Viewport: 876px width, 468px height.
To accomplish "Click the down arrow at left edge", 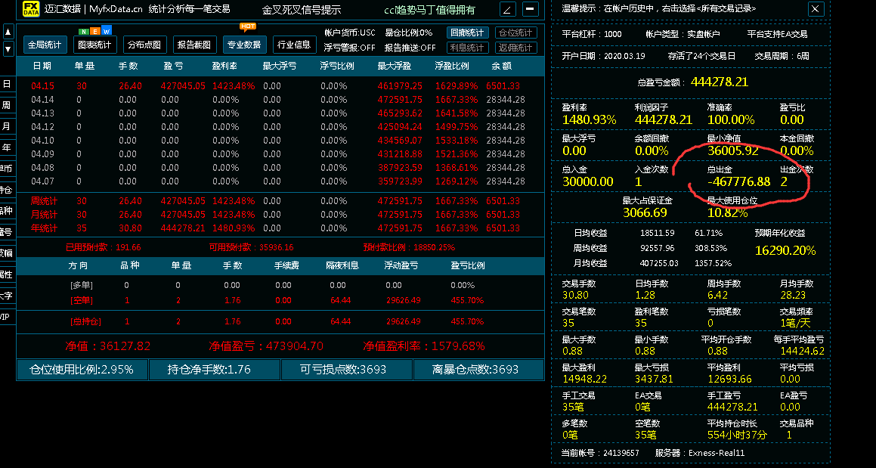I will pos(8,49).
